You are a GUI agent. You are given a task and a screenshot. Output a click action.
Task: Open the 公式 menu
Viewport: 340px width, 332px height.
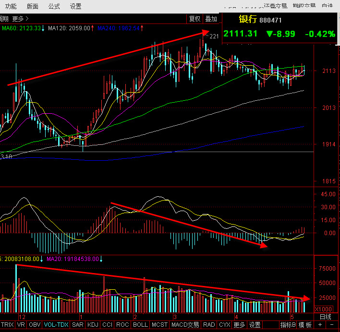[54, 6]
